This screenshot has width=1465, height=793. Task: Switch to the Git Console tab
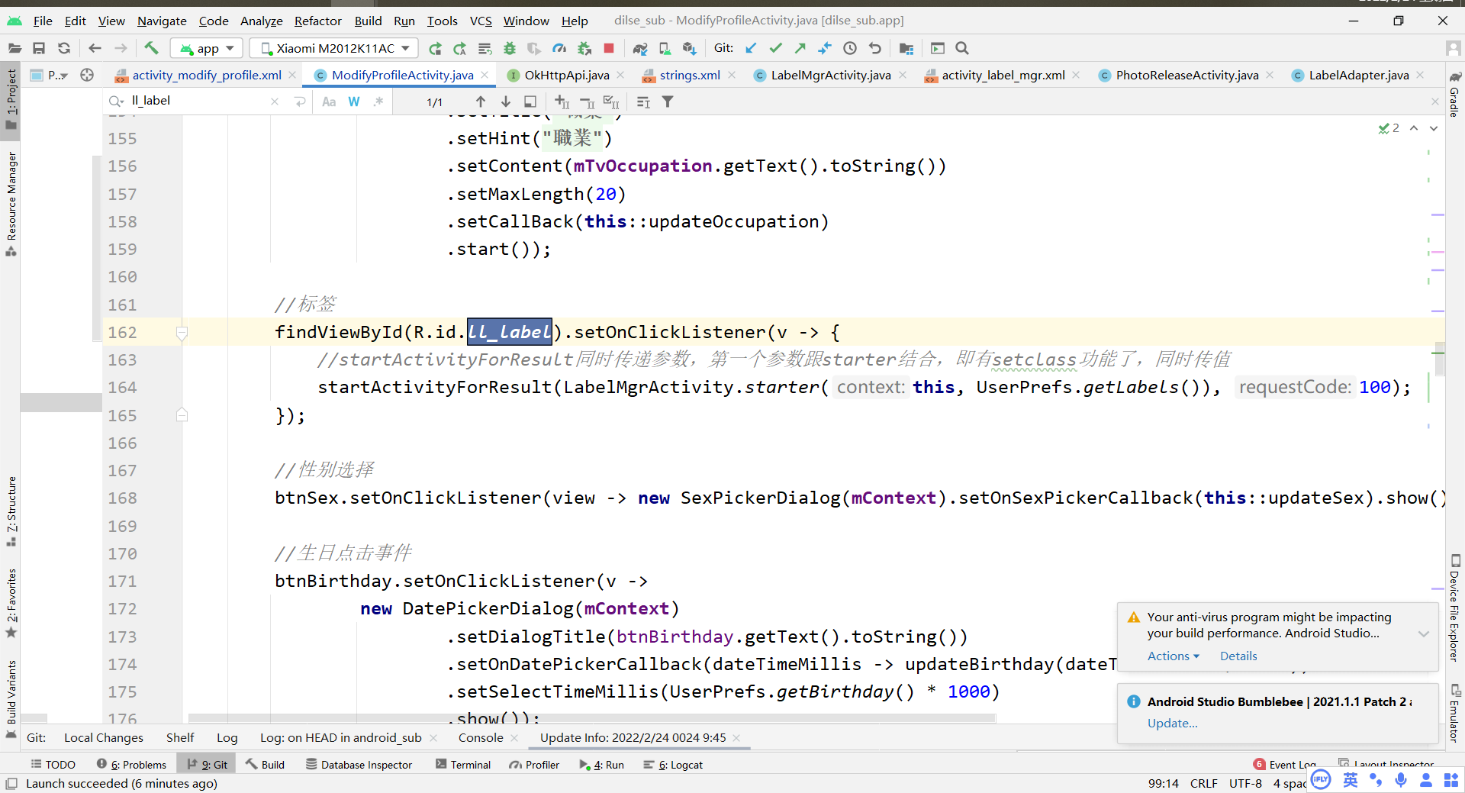481,737
